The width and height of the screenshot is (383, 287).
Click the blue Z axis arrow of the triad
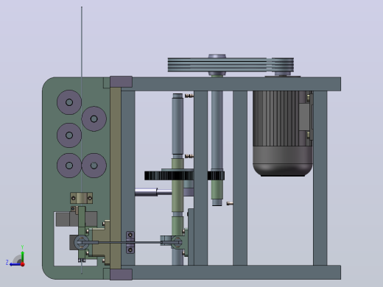pyautogui.click(x=15, y=264)
